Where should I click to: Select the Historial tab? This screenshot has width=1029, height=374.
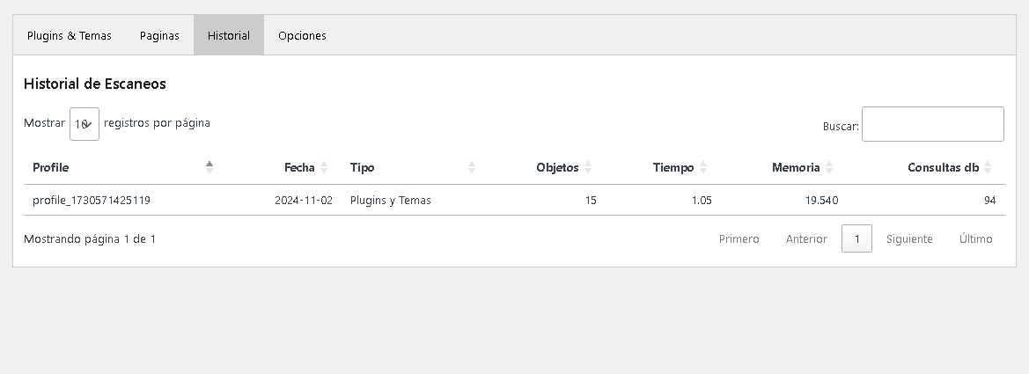tap(229, 36)
